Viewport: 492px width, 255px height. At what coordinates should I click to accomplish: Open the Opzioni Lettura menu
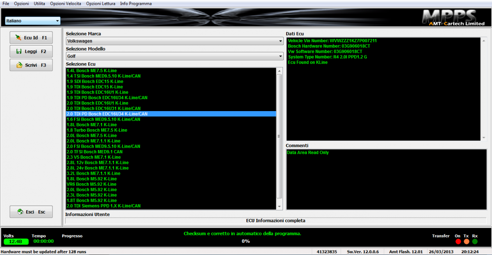[100, 4]
